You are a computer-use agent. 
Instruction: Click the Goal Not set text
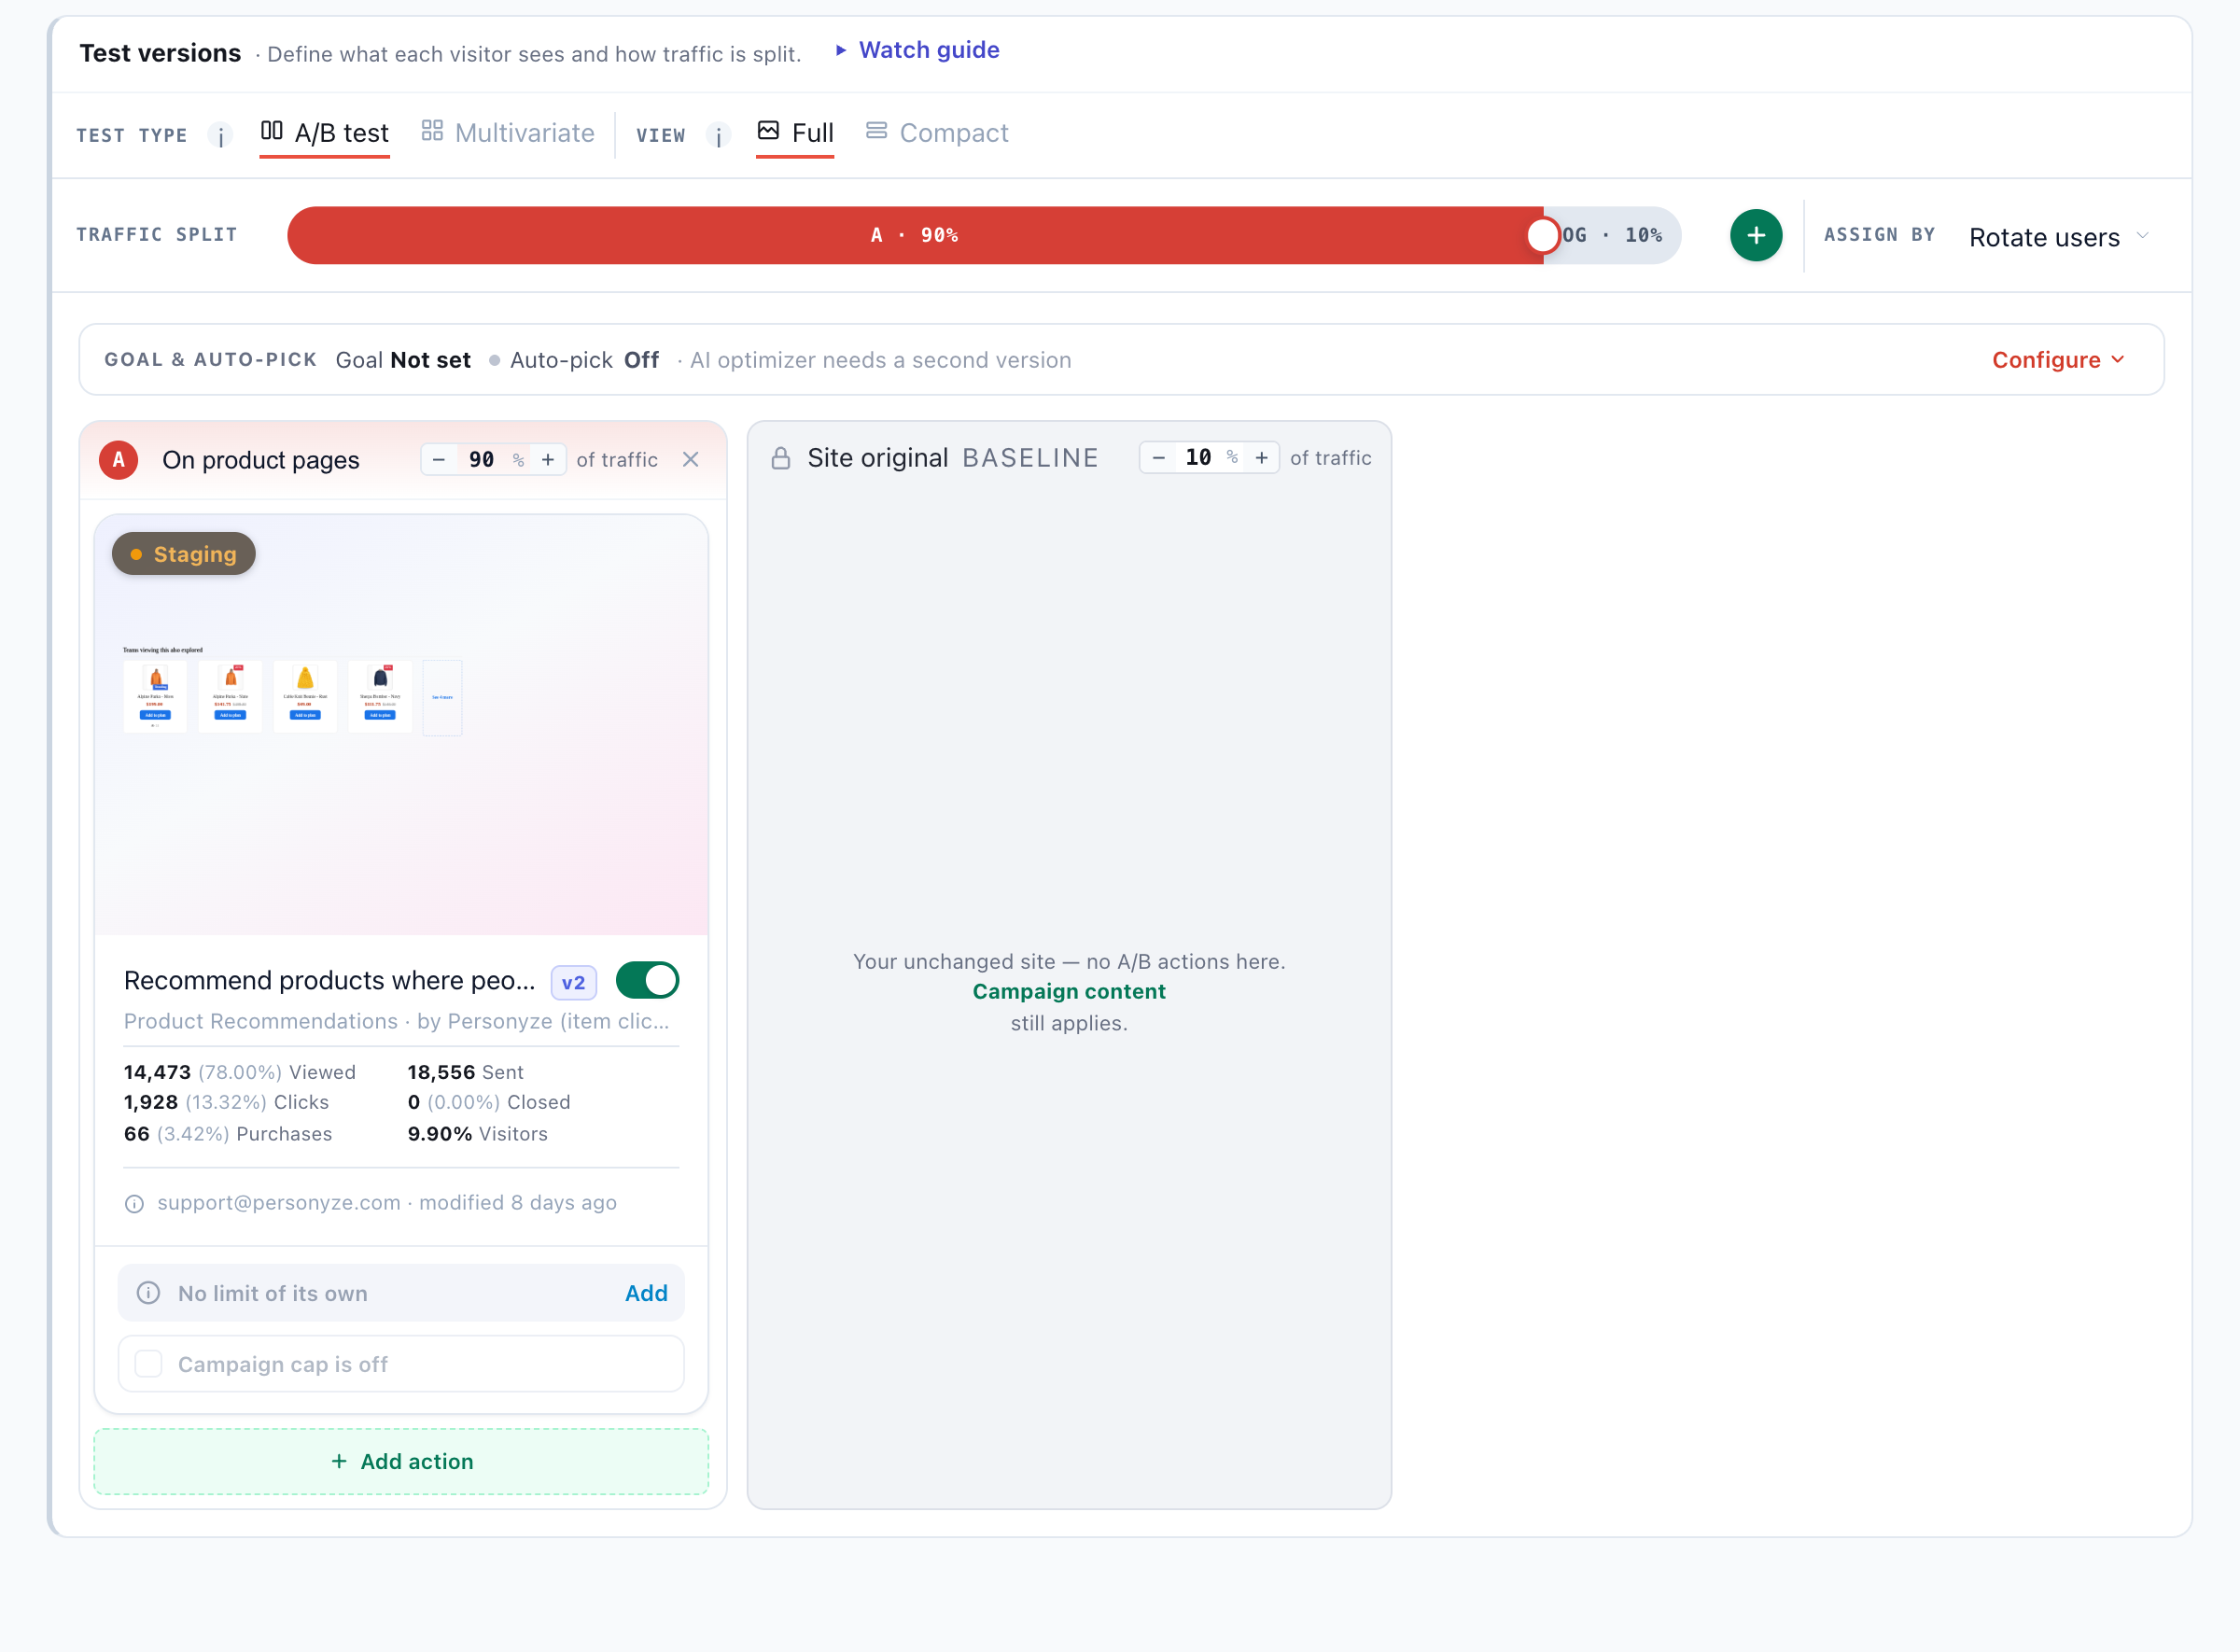pos(403,360)
